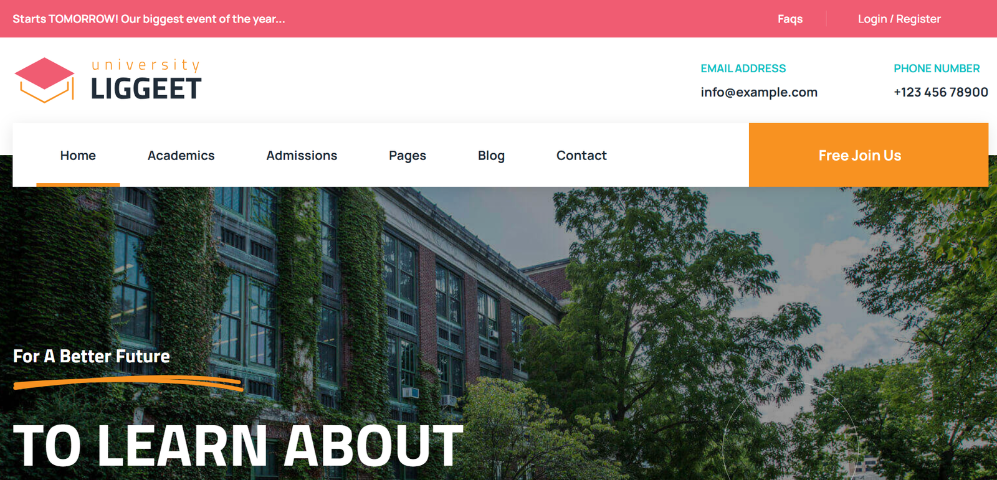Expand the Pages menu

click(x=408, y=156)
